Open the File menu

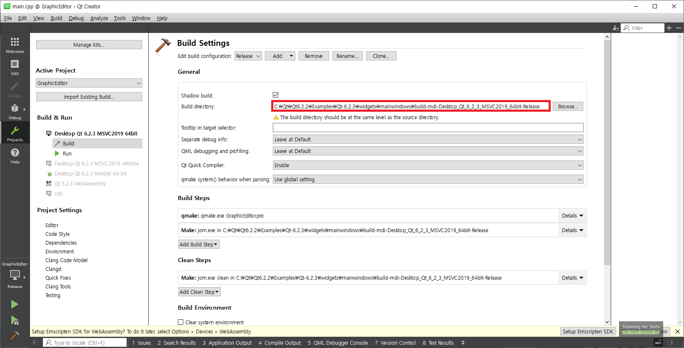(x=8, y=18)
